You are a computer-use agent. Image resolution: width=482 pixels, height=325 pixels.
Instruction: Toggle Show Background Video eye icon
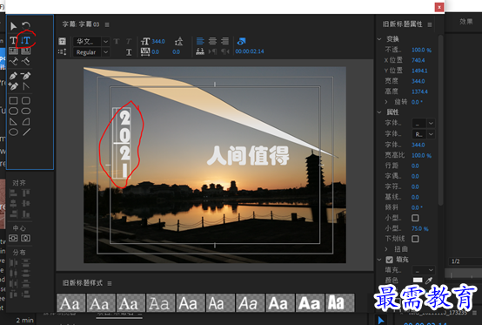point(241,41)
